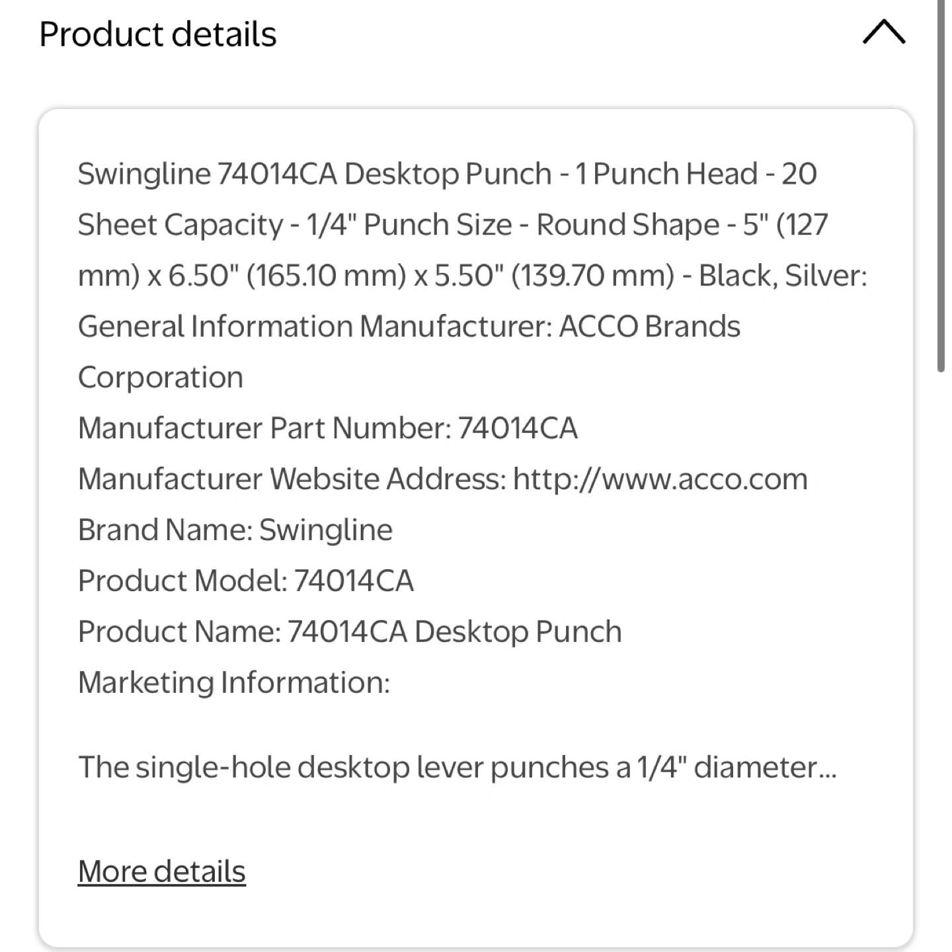Click the 74014CA part number value

pyautogui.click(x=517, y=428)
